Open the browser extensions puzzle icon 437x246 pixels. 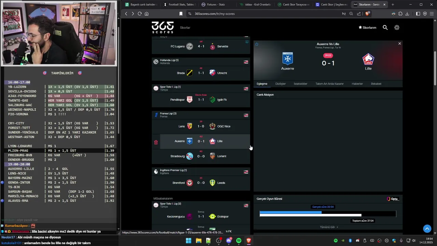click(400, 14)
